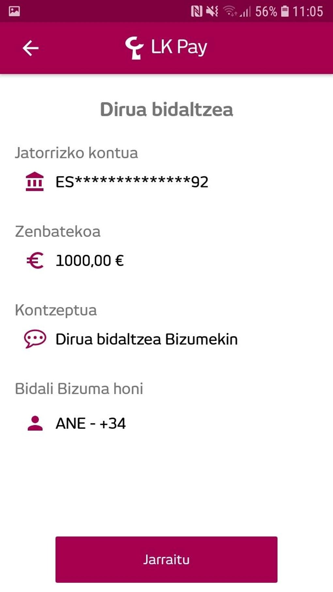
Task: Tap the image notification icon in status bar
Action: [14, 11]
